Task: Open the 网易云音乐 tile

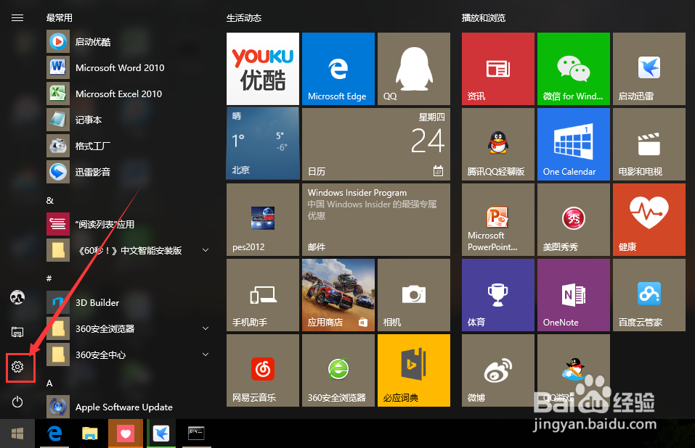Action: [x=263, y=370]
